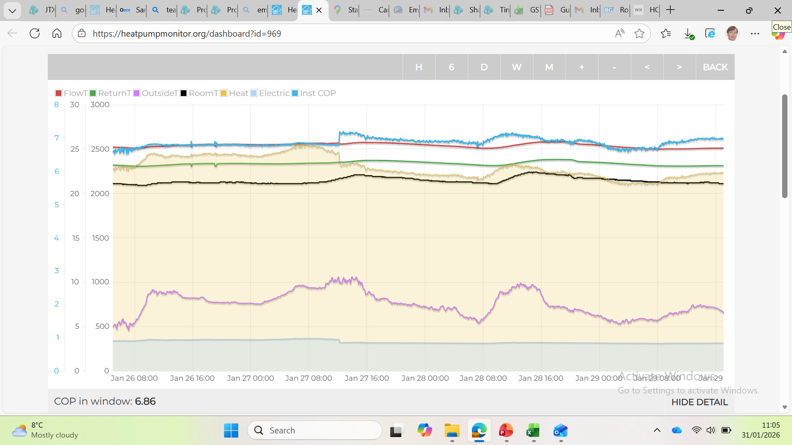Click the browser home icon
The width and height of the screenshot is (792, 445).
(x=57, y=33)
